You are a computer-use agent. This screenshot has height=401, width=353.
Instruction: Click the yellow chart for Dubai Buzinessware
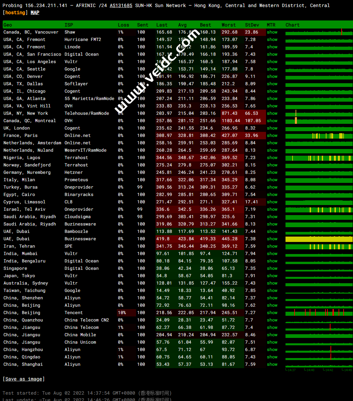tap(319, 239)
